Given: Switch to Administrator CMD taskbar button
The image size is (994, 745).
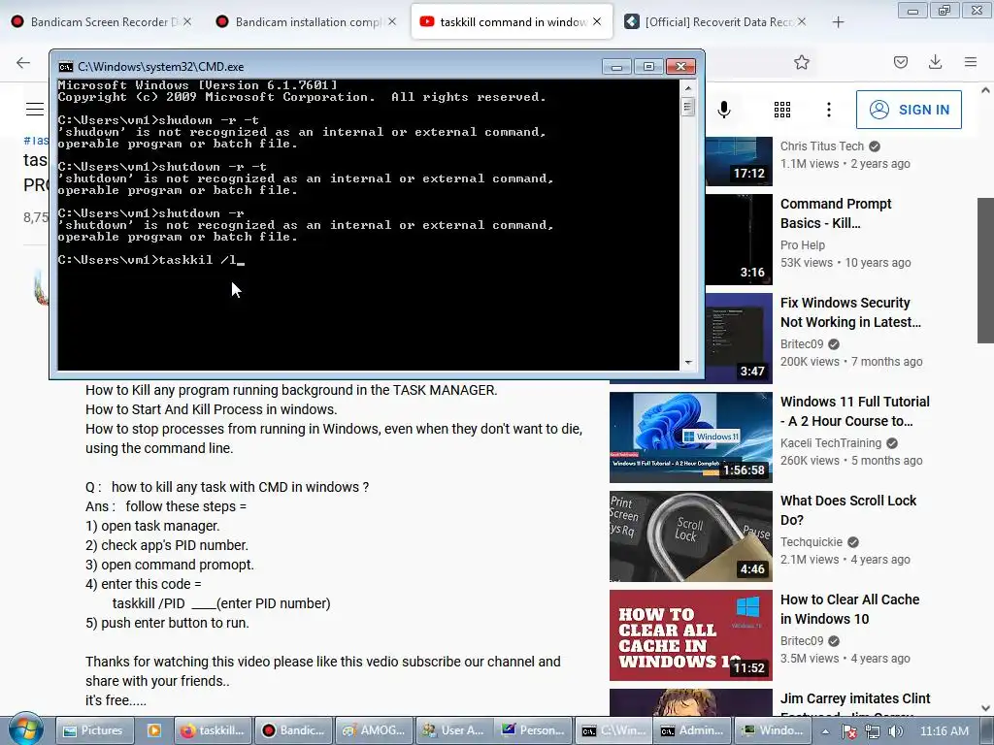Looking at the screenshot, I should point(693,730).
